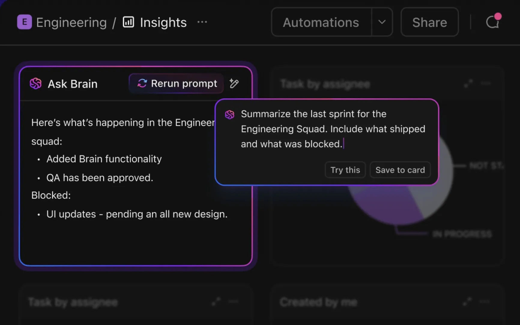Expand the Automations dropdown arrow
This screenshot has width=520, height=325.
point(382,22)
